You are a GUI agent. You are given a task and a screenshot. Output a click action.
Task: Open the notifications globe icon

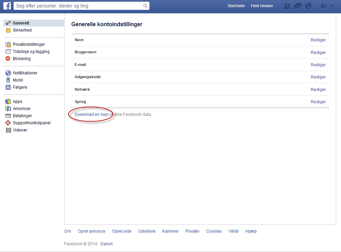(x=308, y=6)
